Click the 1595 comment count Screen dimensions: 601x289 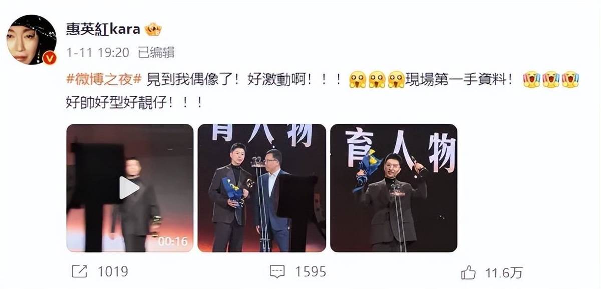[311, 272]
